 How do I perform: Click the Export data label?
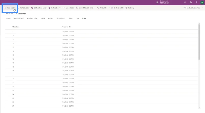point(70,8)
